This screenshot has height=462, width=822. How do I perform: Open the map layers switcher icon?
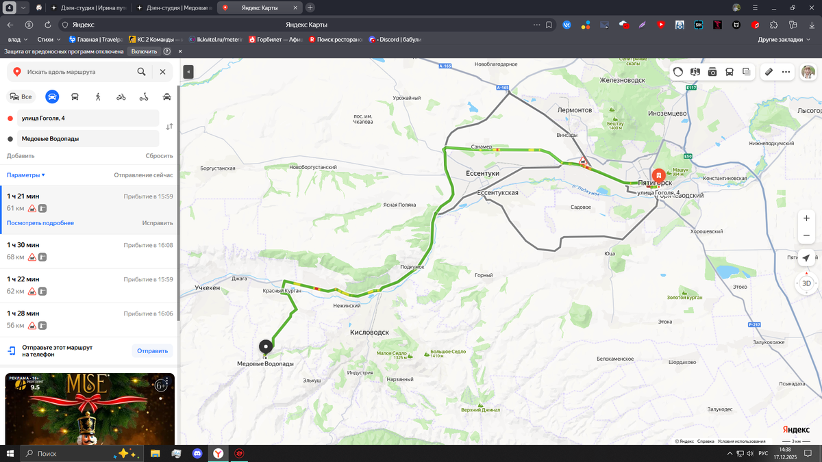pos(747,71)
